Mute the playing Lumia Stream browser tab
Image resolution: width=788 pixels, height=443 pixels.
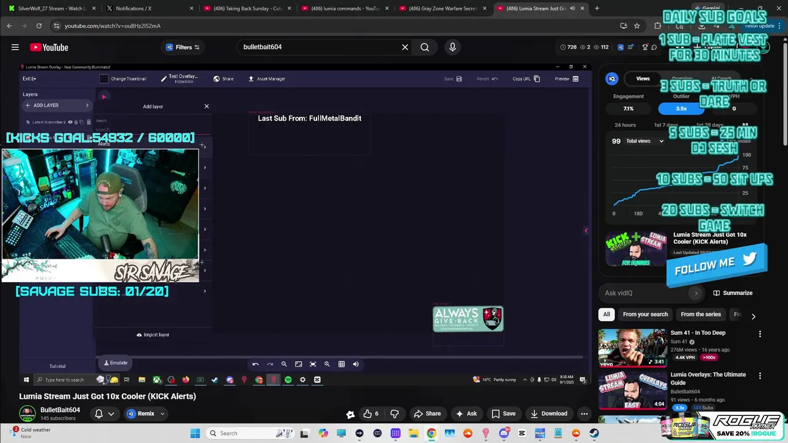(x=573, y=9)
